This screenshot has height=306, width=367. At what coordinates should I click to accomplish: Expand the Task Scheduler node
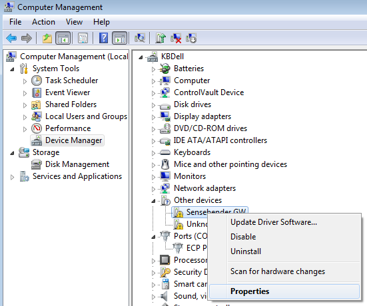[x=25, y=81]
